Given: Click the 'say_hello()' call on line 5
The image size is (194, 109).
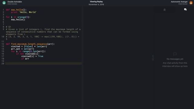Looking at the screenshot, I should tap(18, 19).
